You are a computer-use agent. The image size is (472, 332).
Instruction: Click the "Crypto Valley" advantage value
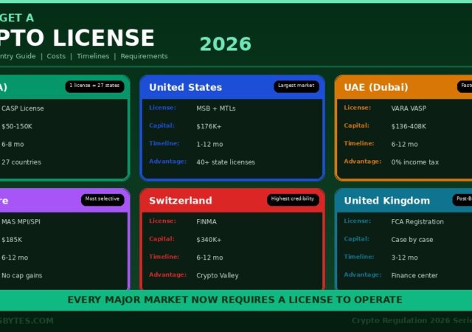coord(218,275)
